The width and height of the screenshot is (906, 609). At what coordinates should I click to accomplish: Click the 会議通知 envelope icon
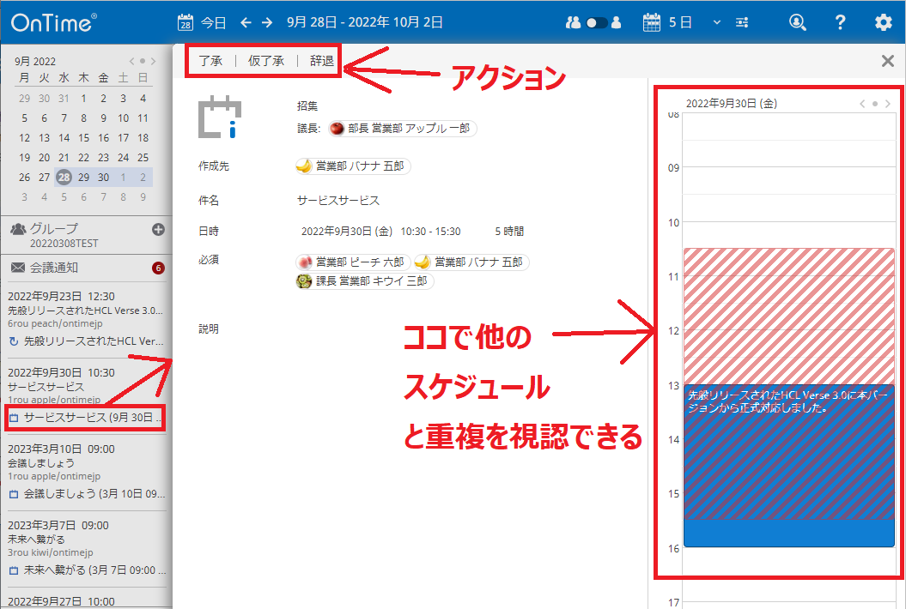(18, 268)
